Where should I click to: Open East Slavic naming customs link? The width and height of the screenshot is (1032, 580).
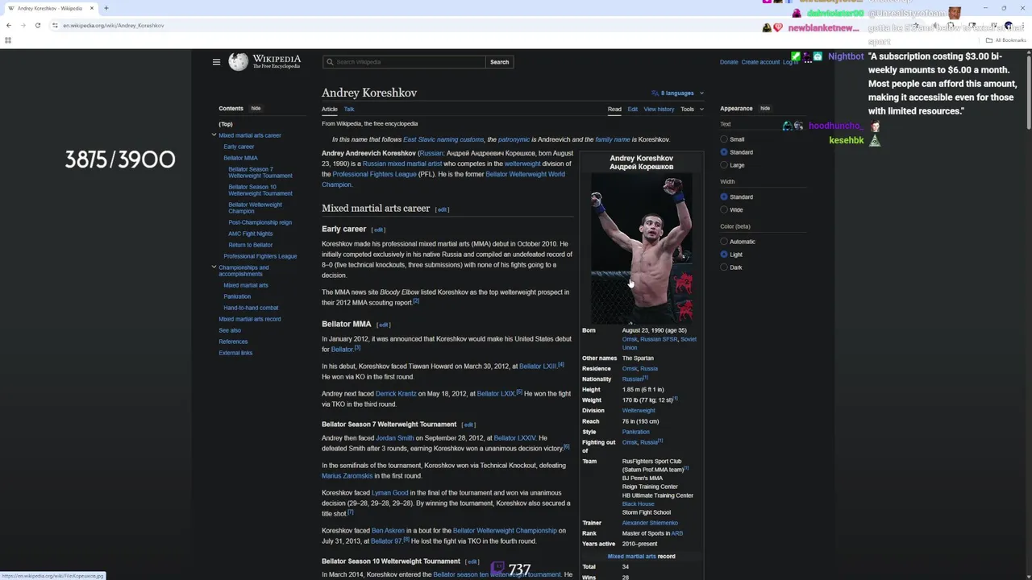443,139
